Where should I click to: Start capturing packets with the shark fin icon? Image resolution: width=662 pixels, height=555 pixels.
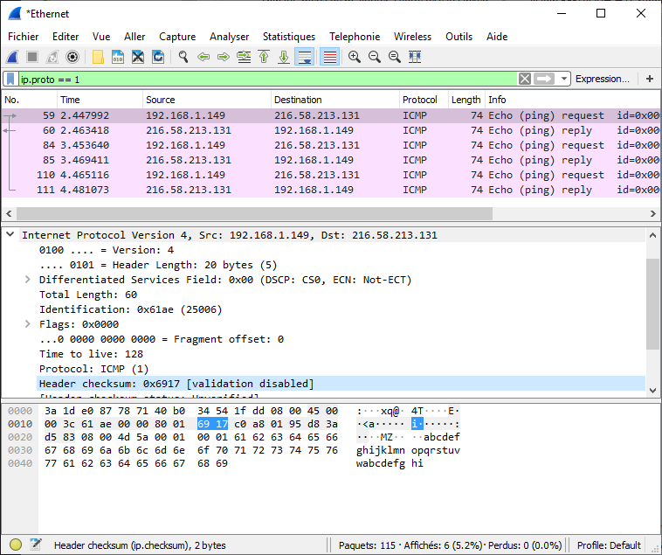[13, 57]
